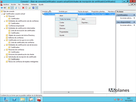Select Raíces de confianza de tarjetas inteligentes
This screenshot has width=136, height=102.
tap(23, 62)
